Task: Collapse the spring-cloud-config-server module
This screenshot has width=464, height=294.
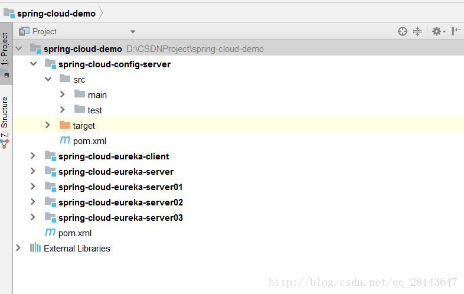Action: pos(33,64)
